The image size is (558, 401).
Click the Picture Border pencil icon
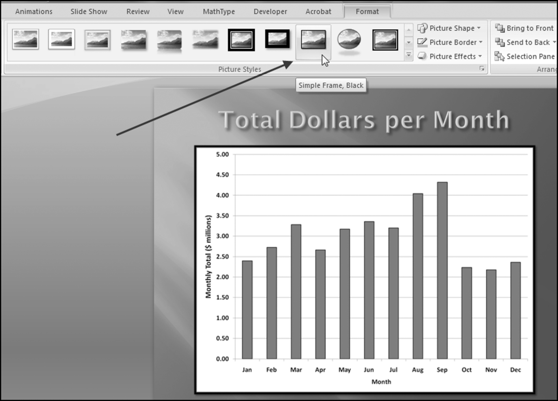click(422, 42)
